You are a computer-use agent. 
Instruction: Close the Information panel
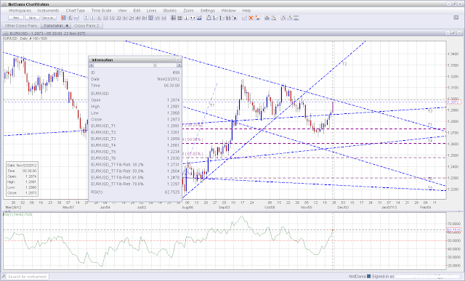[178, 60]
